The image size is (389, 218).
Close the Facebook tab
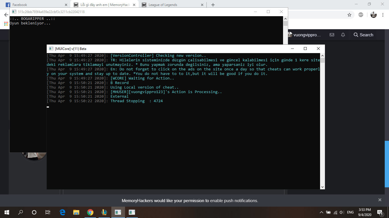pos(66,5)
